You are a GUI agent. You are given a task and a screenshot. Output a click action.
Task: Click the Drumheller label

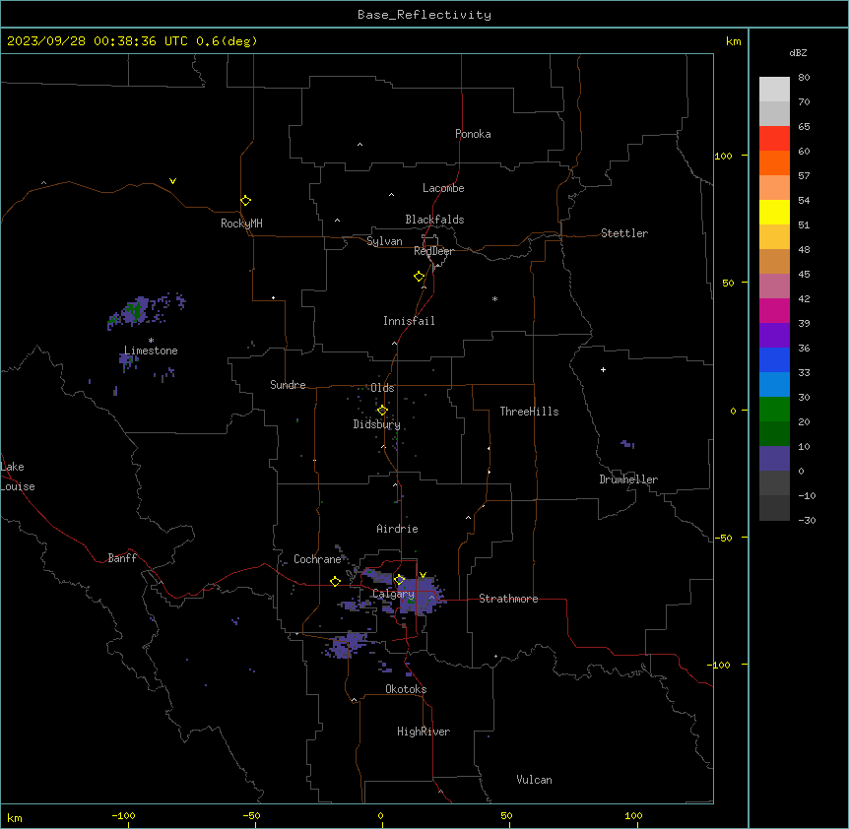(x=628, y=479)
